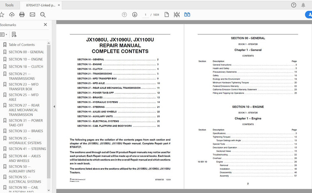
Task: Click SECTION 21 - TRANSMISSIONS contents entry
Action: (x=118, y=73)
